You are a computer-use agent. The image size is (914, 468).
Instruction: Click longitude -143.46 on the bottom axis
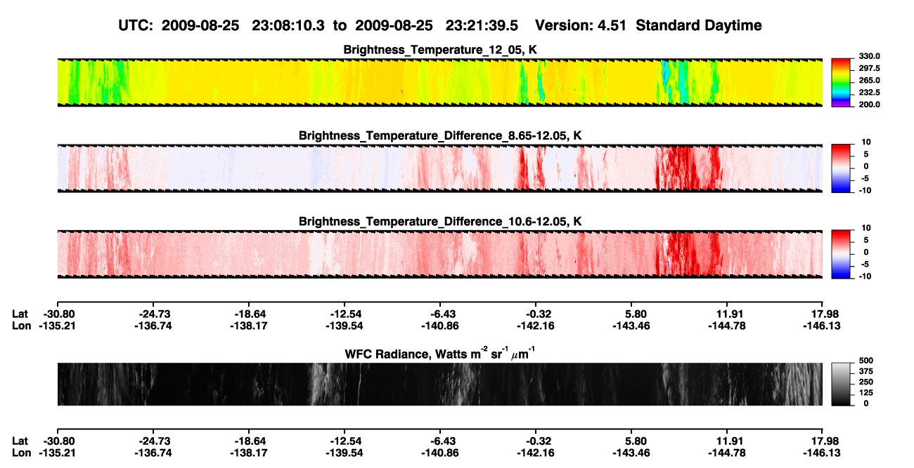tap(631, 453)
